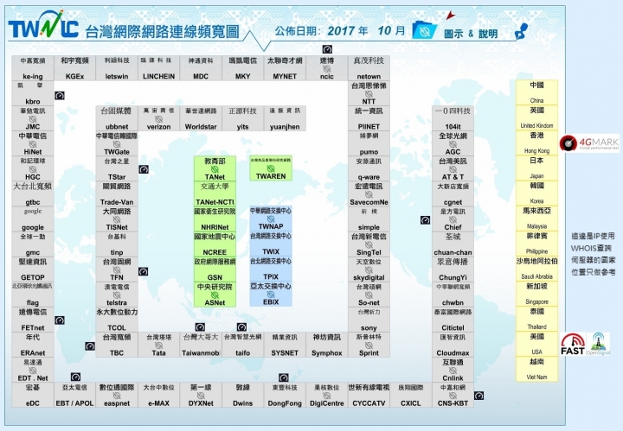Open the FAST speed test logo
The image size is (623, 431).
[x=573, y=344]
